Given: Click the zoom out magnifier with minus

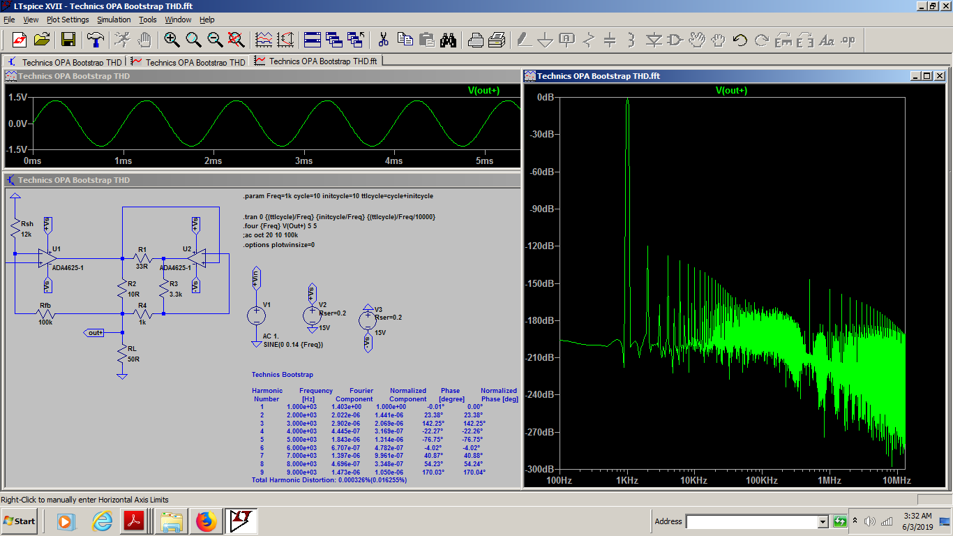Looking at the screenshot, I should pos(215,40).
